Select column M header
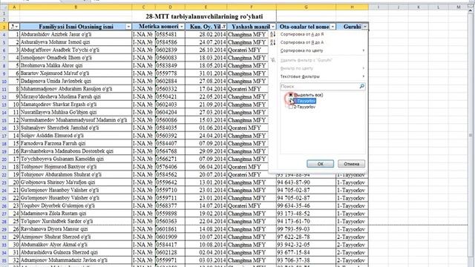 (x=459, y=7)
